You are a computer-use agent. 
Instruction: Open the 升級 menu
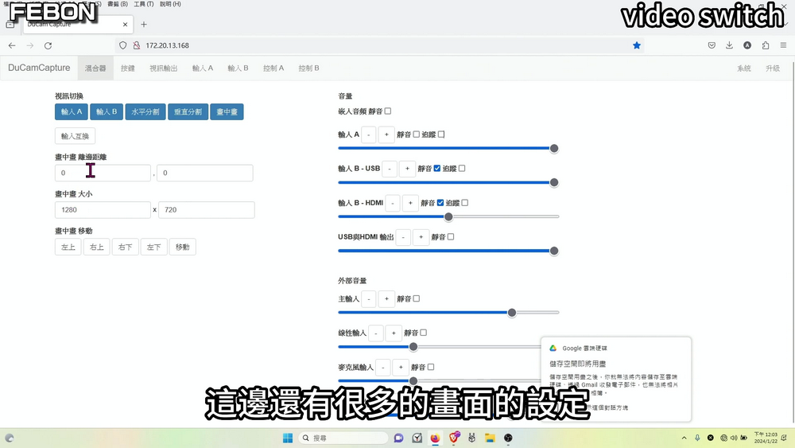pos(773,68)
